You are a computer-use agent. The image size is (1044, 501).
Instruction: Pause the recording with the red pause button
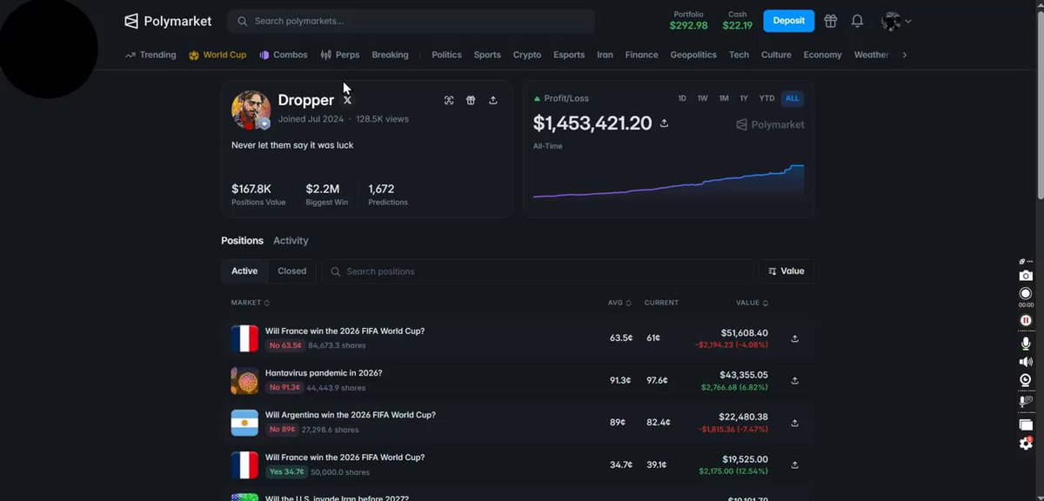coord(1026,320)
